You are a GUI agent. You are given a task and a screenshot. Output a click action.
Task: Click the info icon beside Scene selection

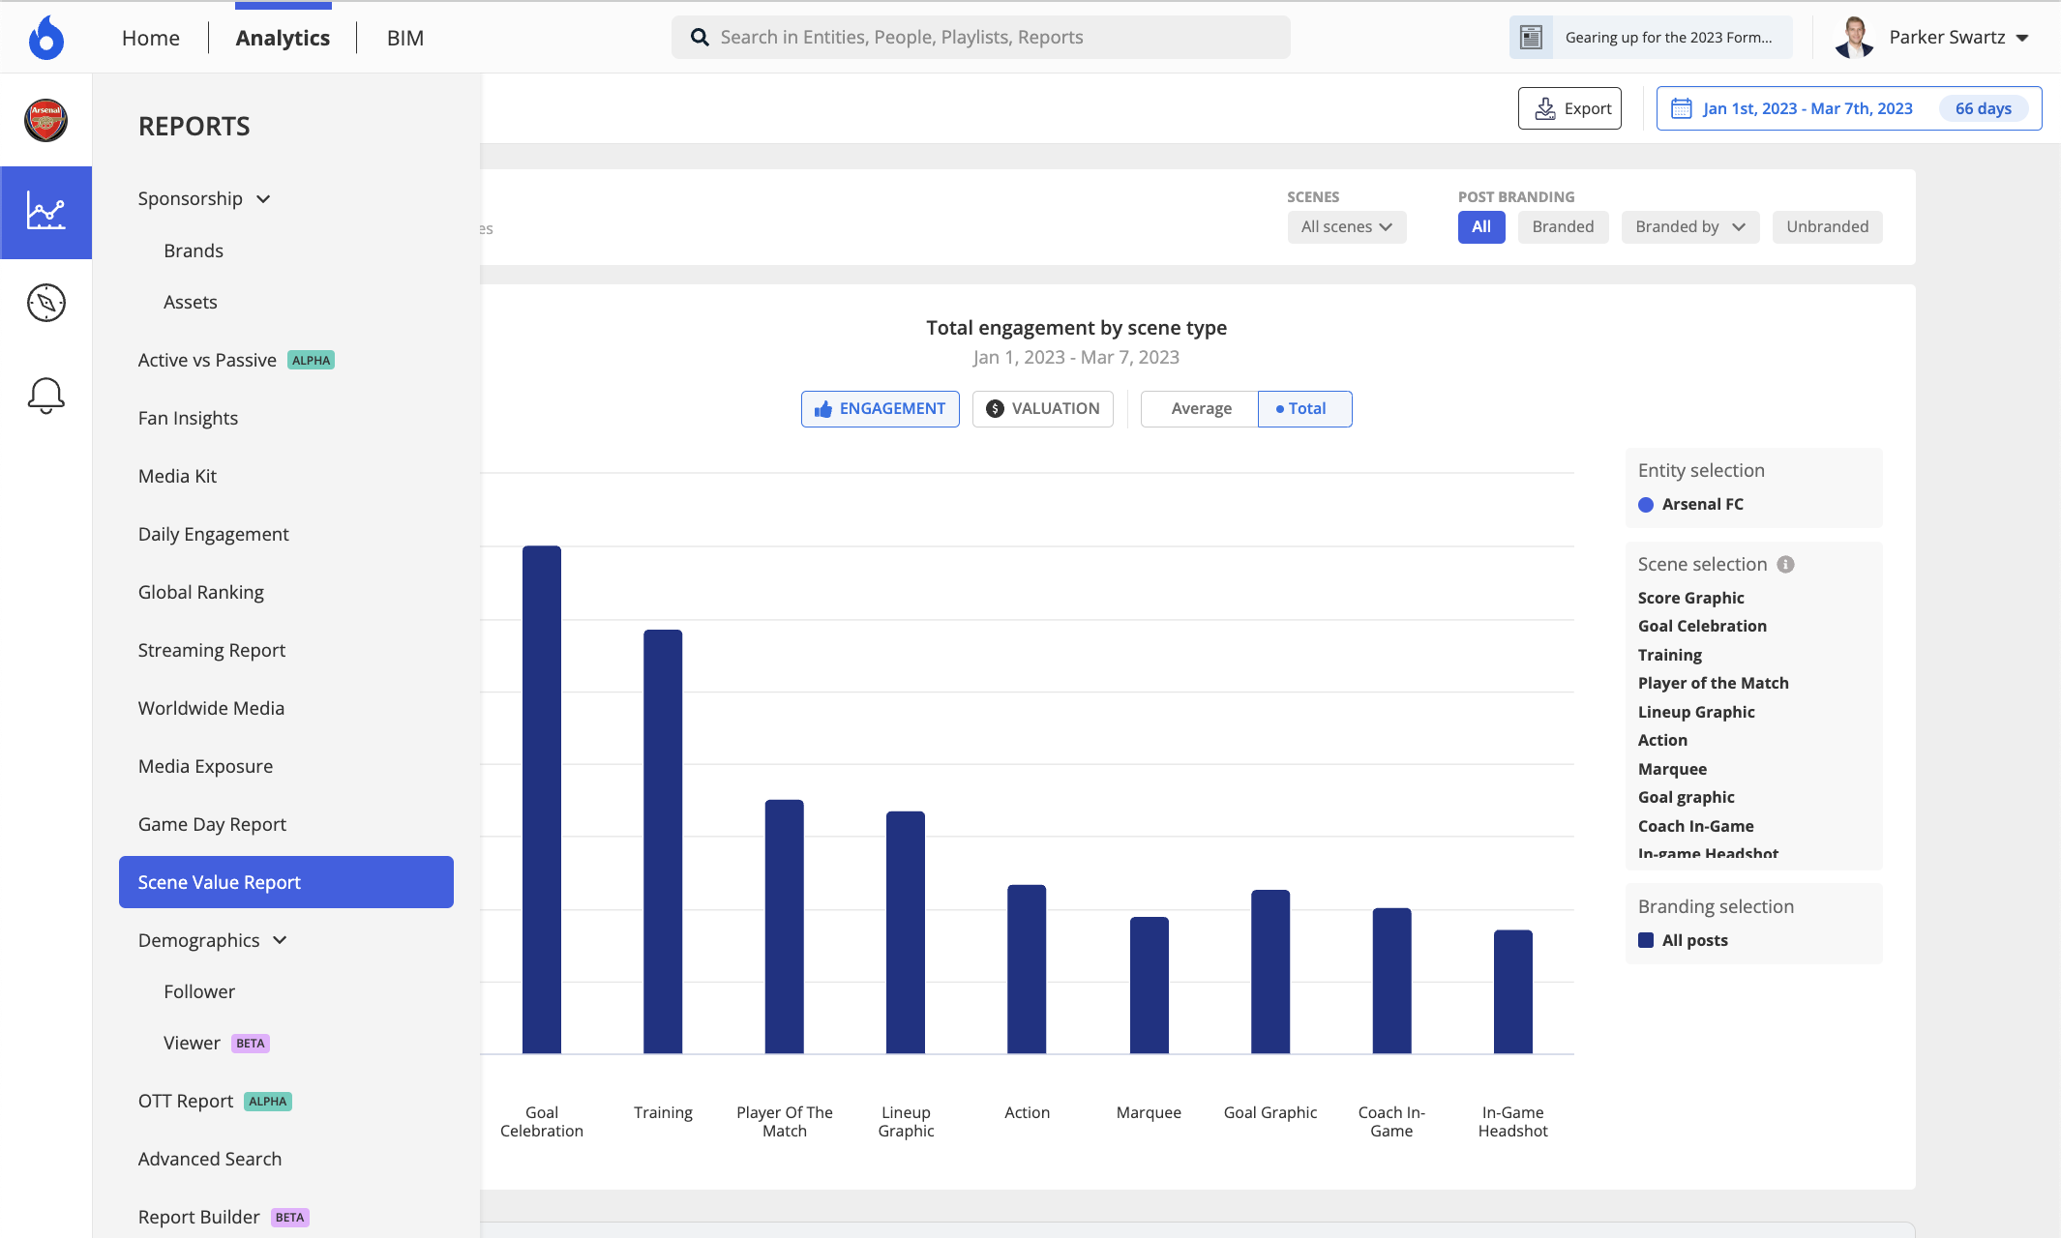point(1785,564)
